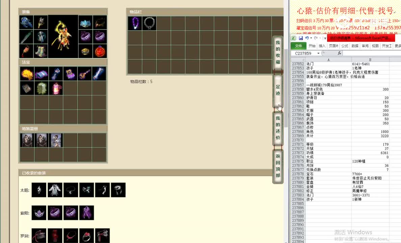
Task: Click the cell labeled 功绩
Action: (x=328, y=153)
